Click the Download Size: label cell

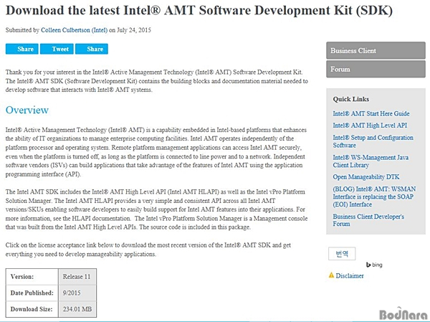[32, 309]
